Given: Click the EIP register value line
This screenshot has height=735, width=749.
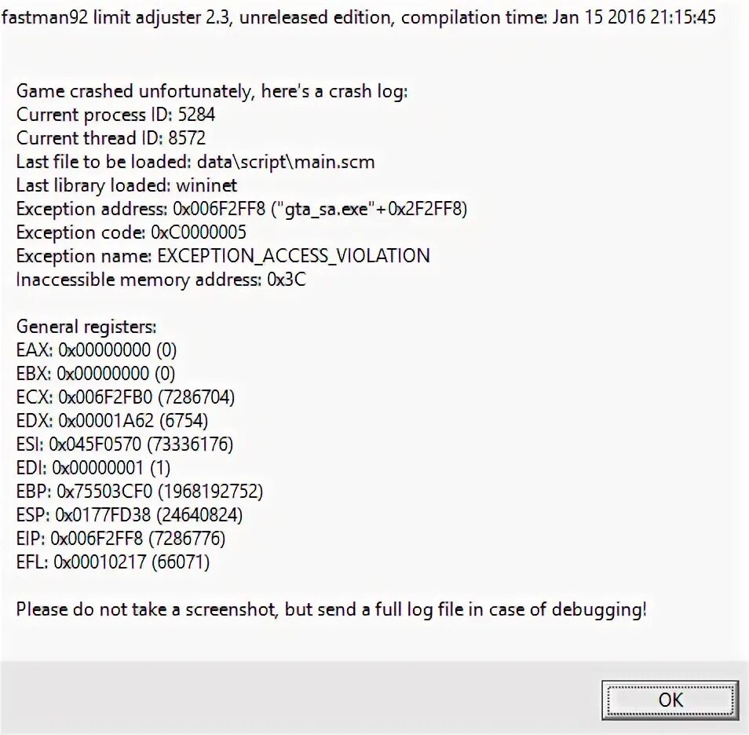Looking at the screenshot, I should click(121, 539).
